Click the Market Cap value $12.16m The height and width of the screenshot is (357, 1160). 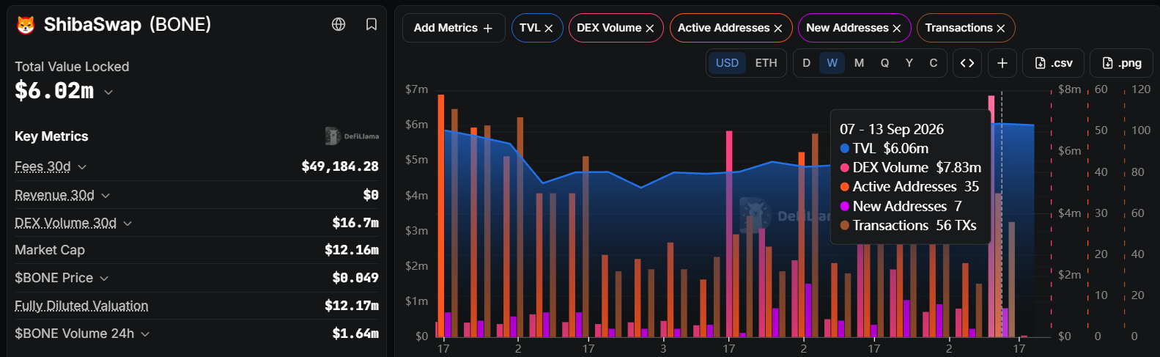pyautogui.click(x=352, y=250)
